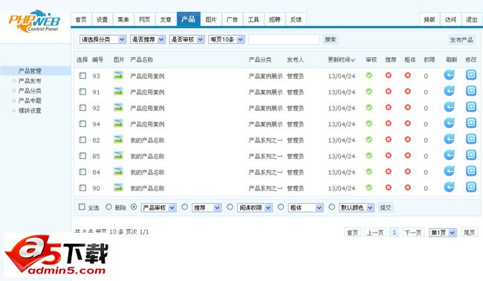Toggle green 审核 status icon in row 82
This screenshot has width=483, height=281.
tap(369, 139)
